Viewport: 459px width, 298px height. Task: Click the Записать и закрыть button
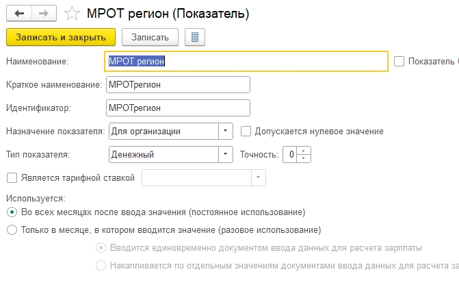point(61,36)
